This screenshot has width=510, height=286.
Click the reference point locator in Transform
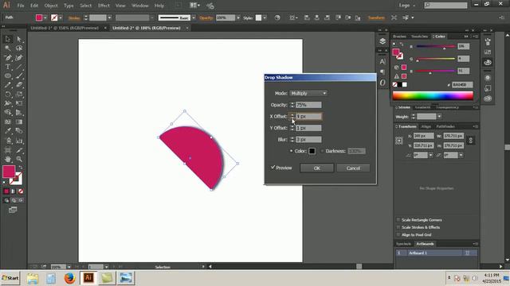pyautogui.click(x=399, y=141)
